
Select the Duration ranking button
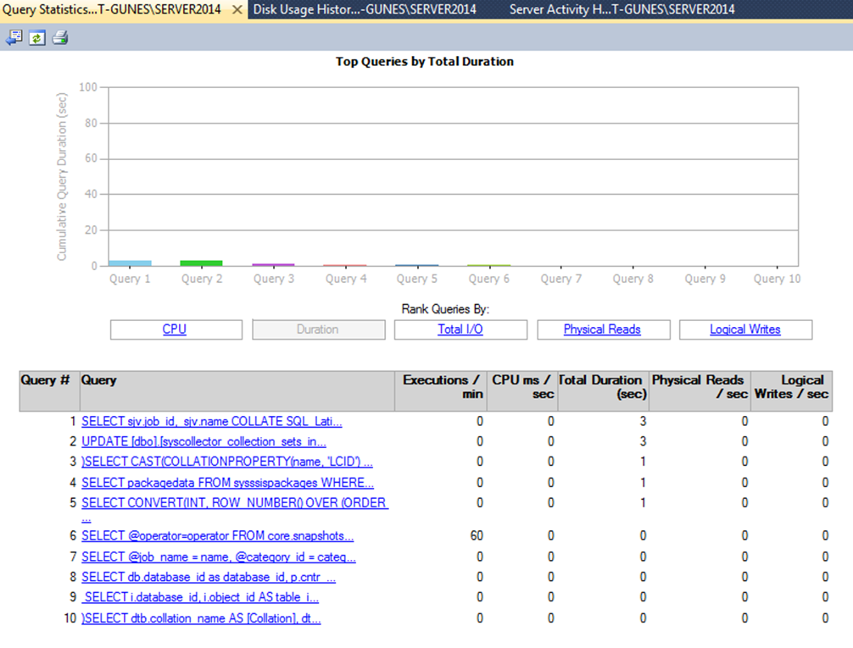tap(319, 330)
